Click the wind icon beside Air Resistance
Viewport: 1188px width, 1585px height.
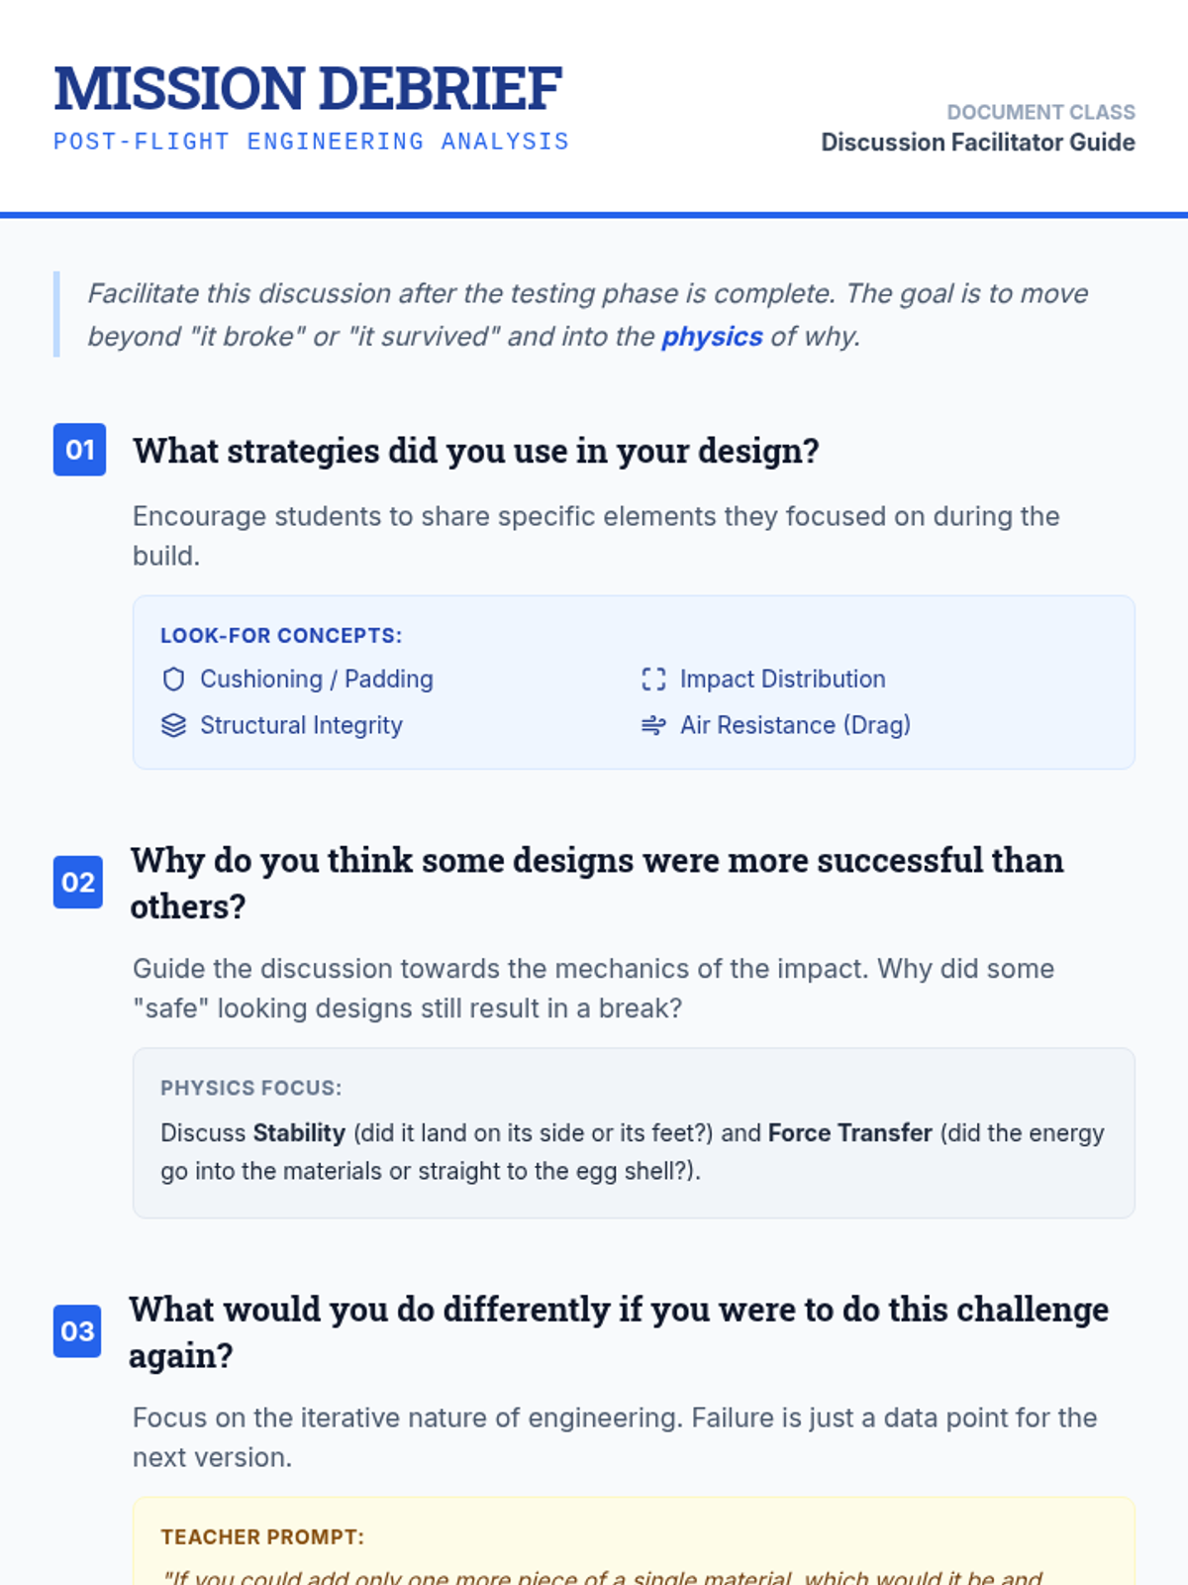coord(653,725)
